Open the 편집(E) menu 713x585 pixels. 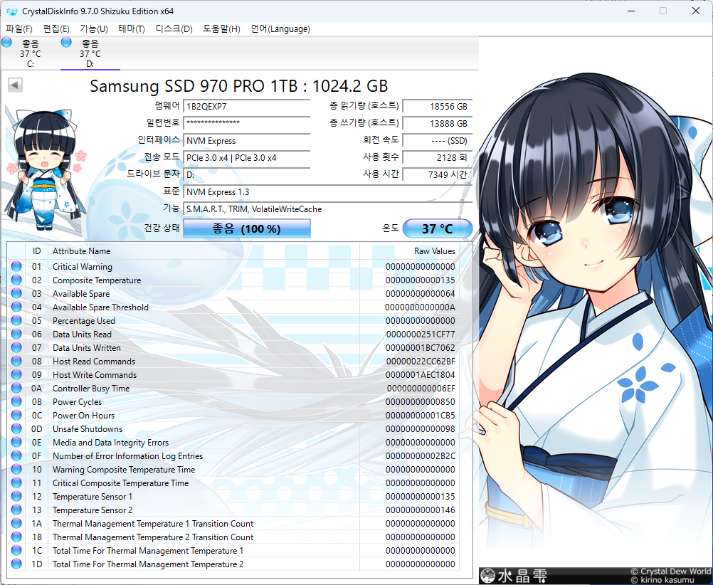coord(56,28)
